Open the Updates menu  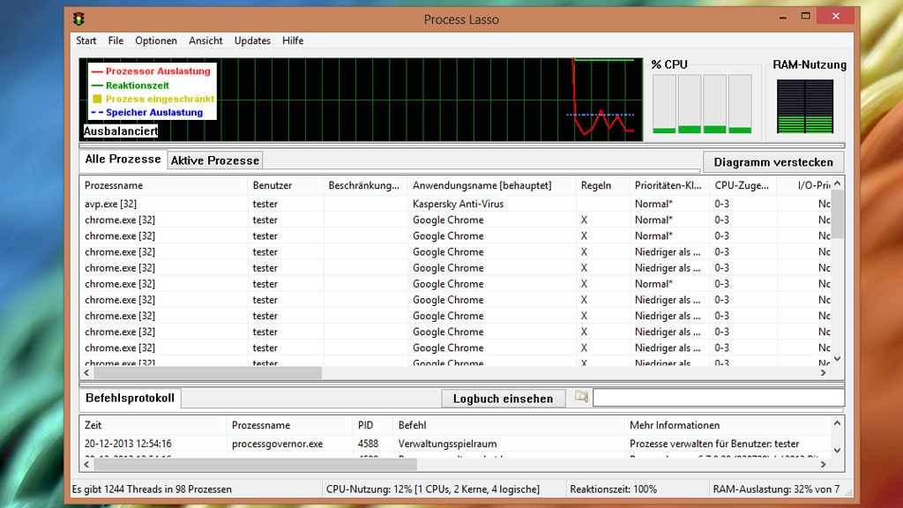click(252, 41)
